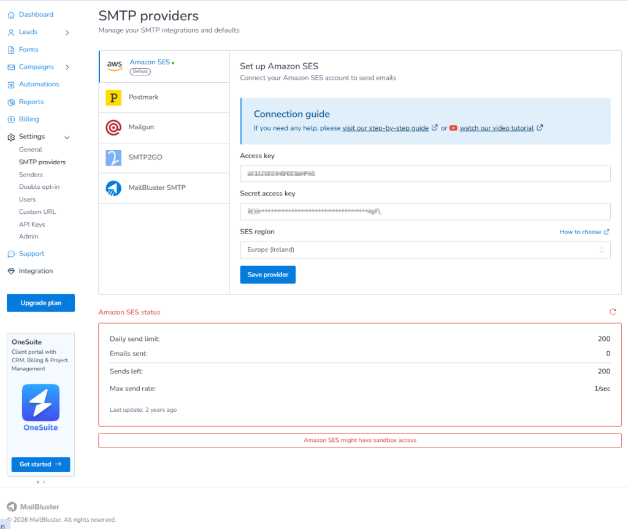This screenshot has height=529, width=628.
Task: Expand the Leads submenu chevron
Action: tap(67, 32)
